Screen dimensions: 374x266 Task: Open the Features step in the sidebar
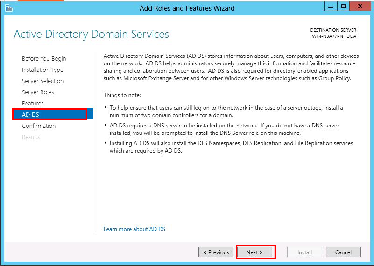(33, 104)
